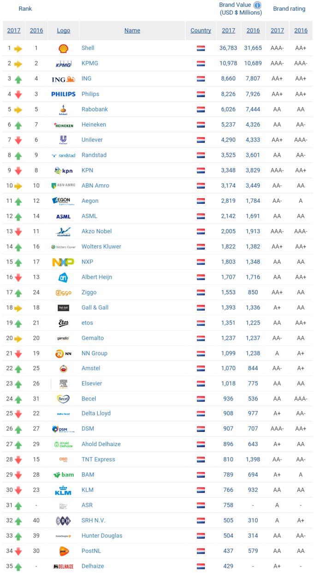The image size is (320, 573).
Task: Open the Rabobank brand link
Action: [x=96, y=109]
